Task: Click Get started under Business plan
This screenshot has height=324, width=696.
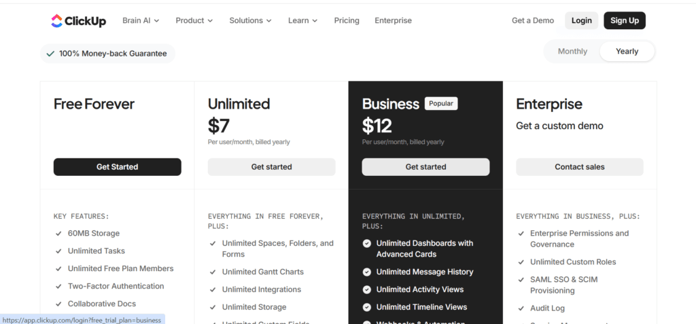Action: click(x=425, y=167)
